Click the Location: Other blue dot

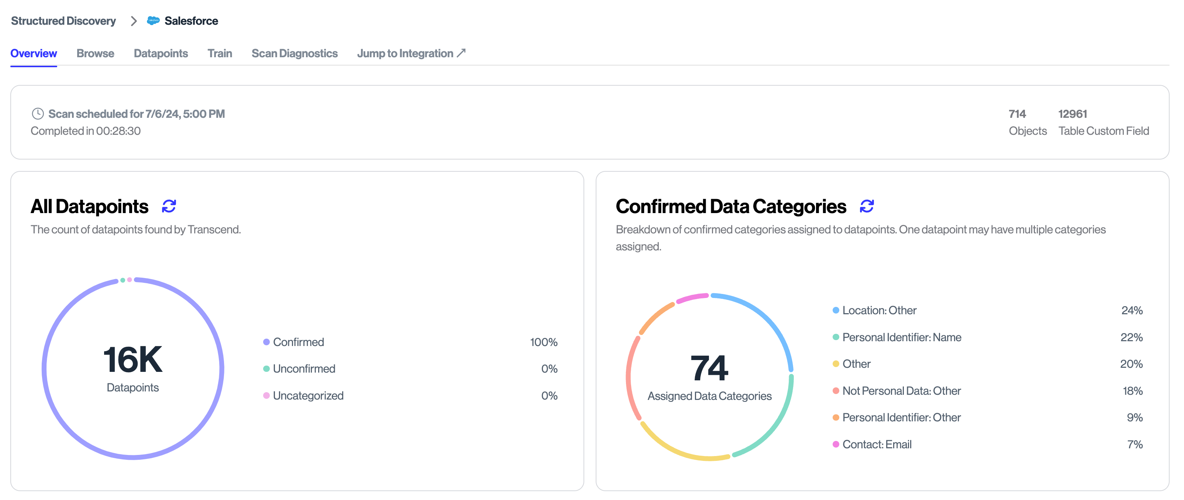click(836, 311)
